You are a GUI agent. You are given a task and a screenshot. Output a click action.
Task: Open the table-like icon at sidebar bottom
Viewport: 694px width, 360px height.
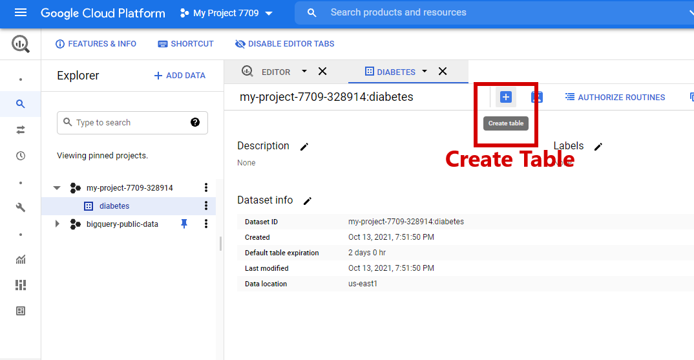coord(21,311)
